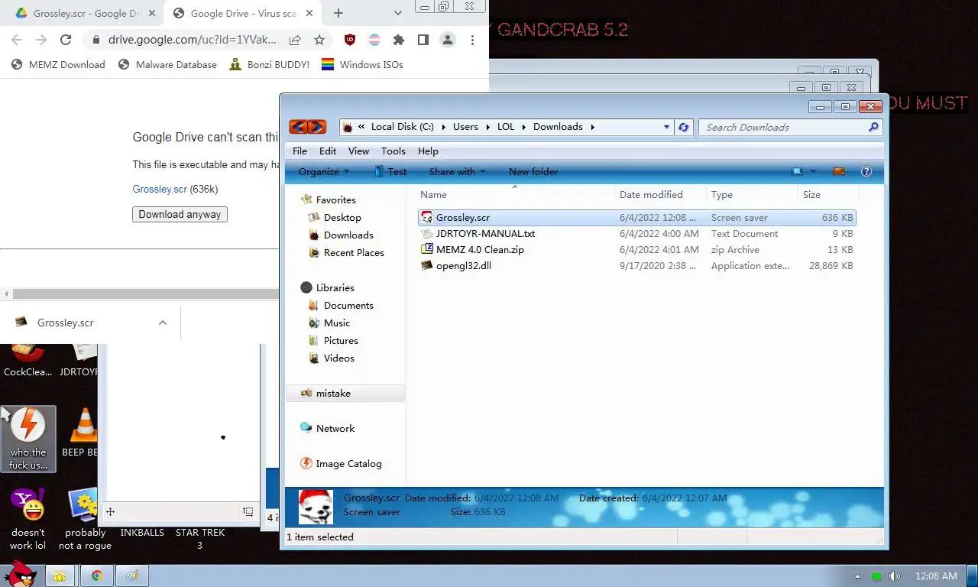Open Chrome three-dot menu
Viewport: 978px width, 587px height.
coord(472,40)
